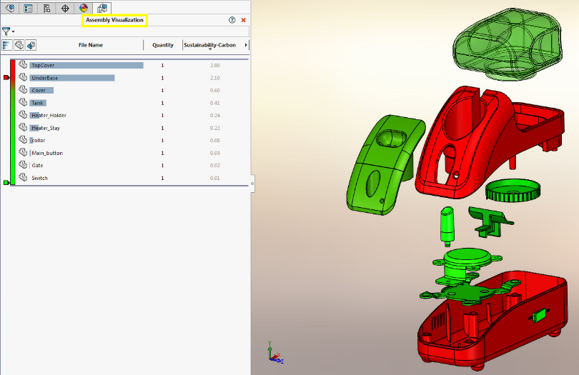The height and width of the screenshot is (375, 579).
Task: Switch to the ConfigurationManager tab
Action: pos(46,8)
